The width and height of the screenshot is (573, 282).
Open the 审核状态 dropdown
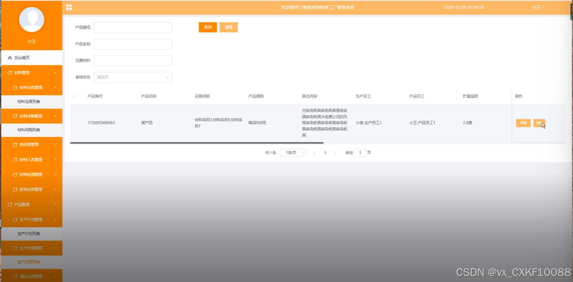pyautogui.click(x=133, y=77)
